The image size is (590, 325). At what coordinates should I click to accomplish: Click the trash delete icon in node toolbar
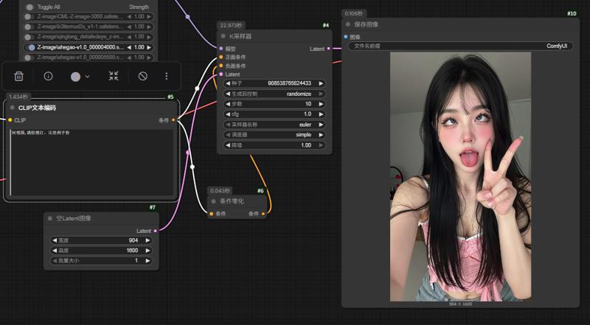point(19,76)
